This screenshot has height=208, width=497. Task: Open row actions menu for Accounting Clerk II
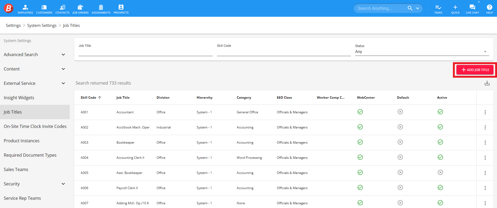[485, 158]
